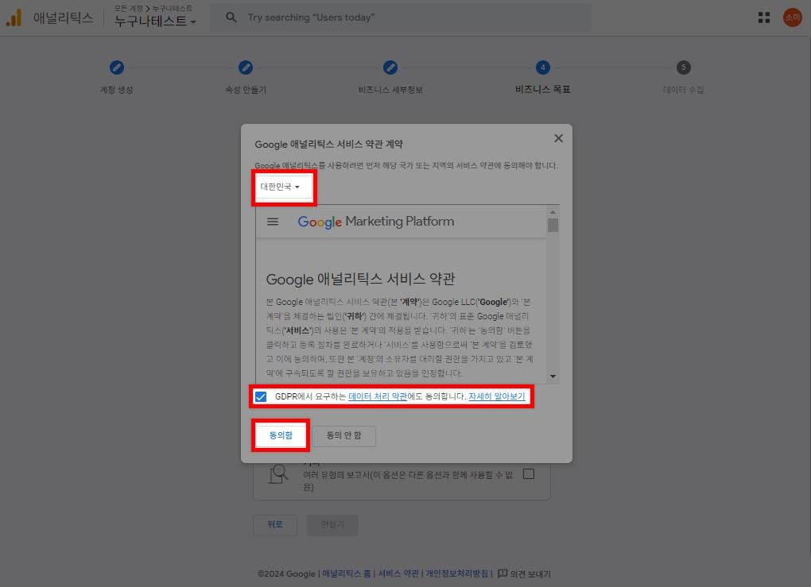The width and height of the screenshot is (811, 587).
Task: Open the 애널리틱스 홈 footer link
Action: (347, 573)
